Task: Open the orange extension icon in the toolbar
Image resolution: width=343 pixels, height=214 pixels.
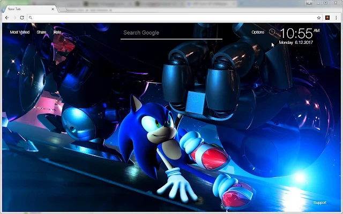Action: [327, 18]
